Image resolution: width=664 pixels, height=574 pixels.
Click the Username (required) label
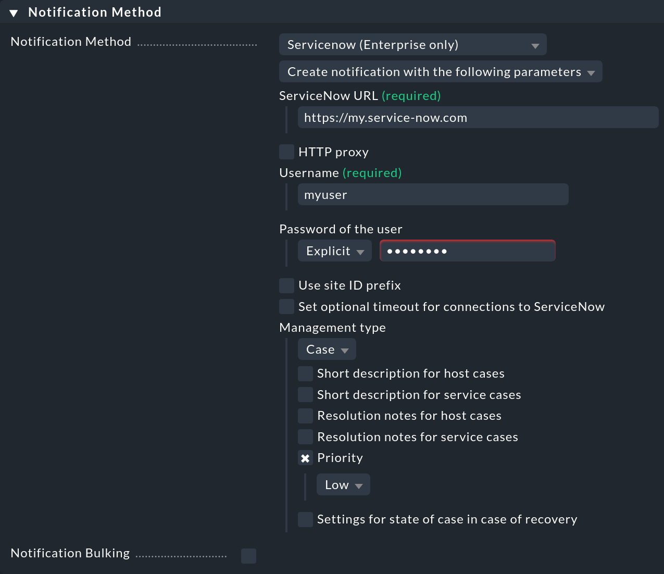pyautogui.click(x=340, y=173)
